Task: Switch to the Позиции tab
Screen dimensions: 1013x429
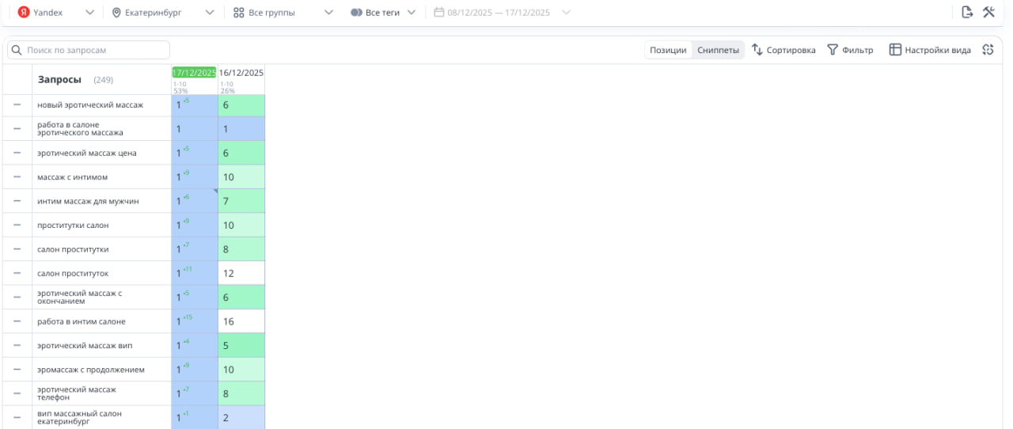Action: pos(668,50)
